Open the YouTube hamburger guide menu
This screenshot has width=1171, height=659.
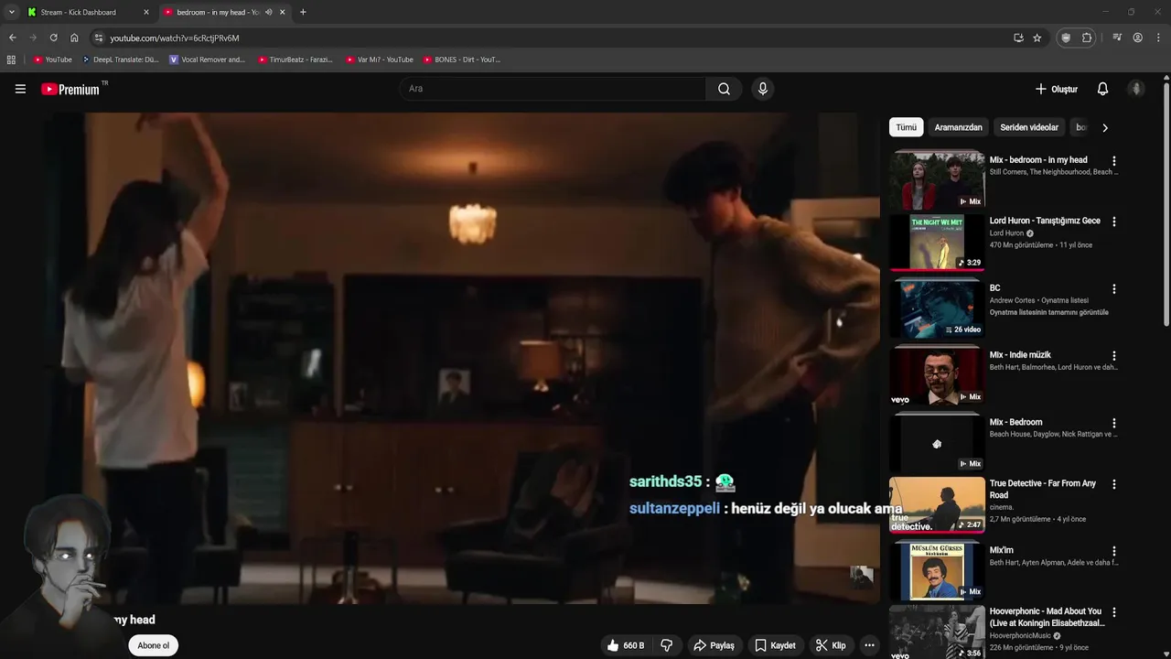click(x=20, y=89)
